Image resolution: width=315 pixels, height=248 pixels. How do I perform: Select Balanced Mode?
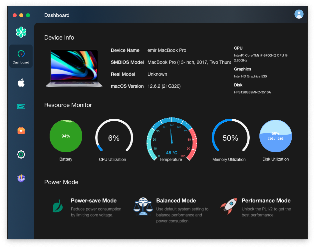(171, 210)
